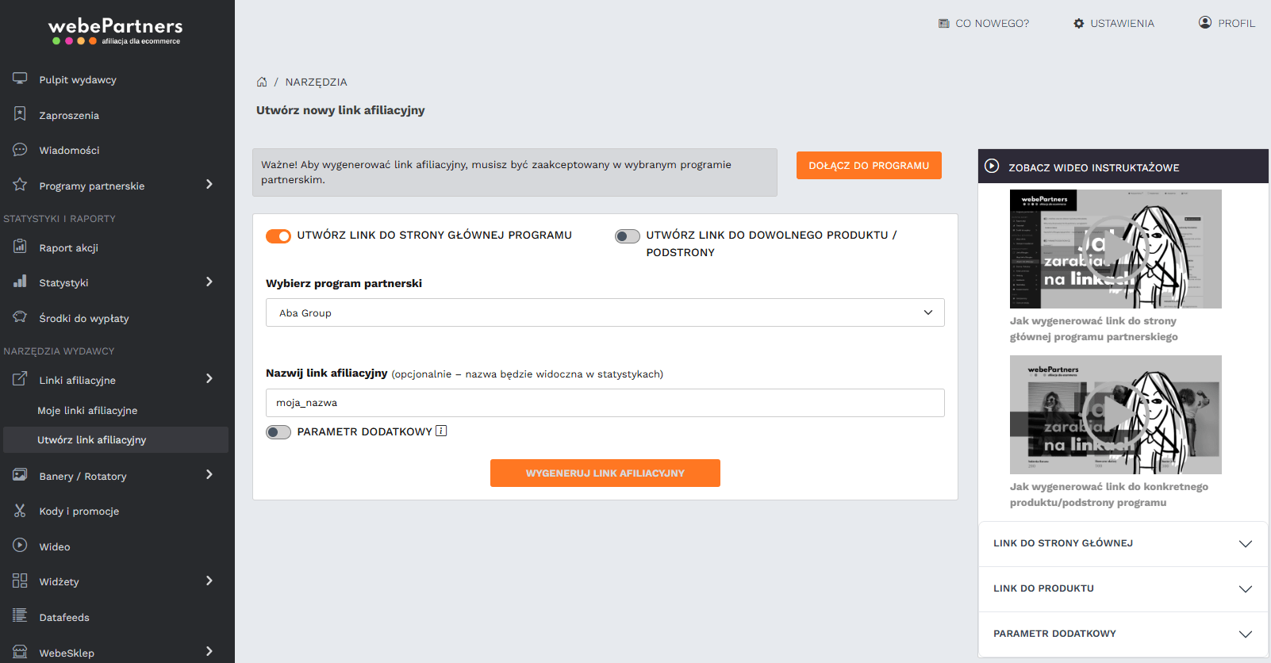Image resolution: width=1271 pixels, height=663 pixels.
Task: Toggle Utwórz link do dowolnego produktu / podstrony
Action: click(x=628, y=236)
